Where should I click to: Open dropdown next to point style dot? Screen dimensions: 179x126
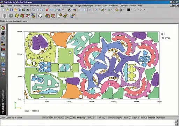[138, 10]
